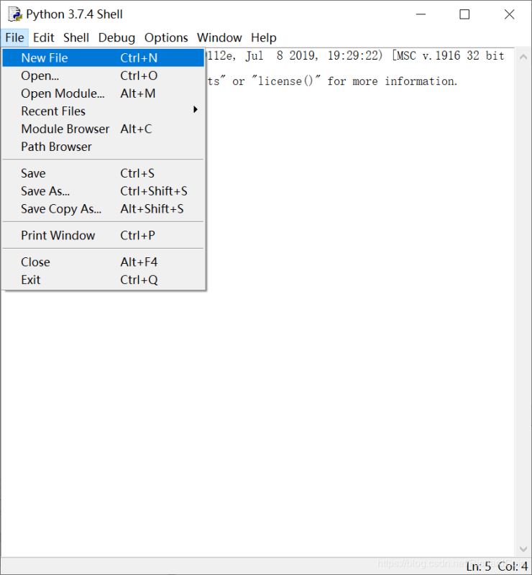Screen dimensions: 532x575
Task: Close the Python Shell window
Action: [x=509, y=14]
